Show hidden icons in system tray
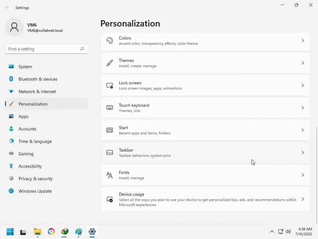Viewport: 318px width, 239px height. point(272,232)
